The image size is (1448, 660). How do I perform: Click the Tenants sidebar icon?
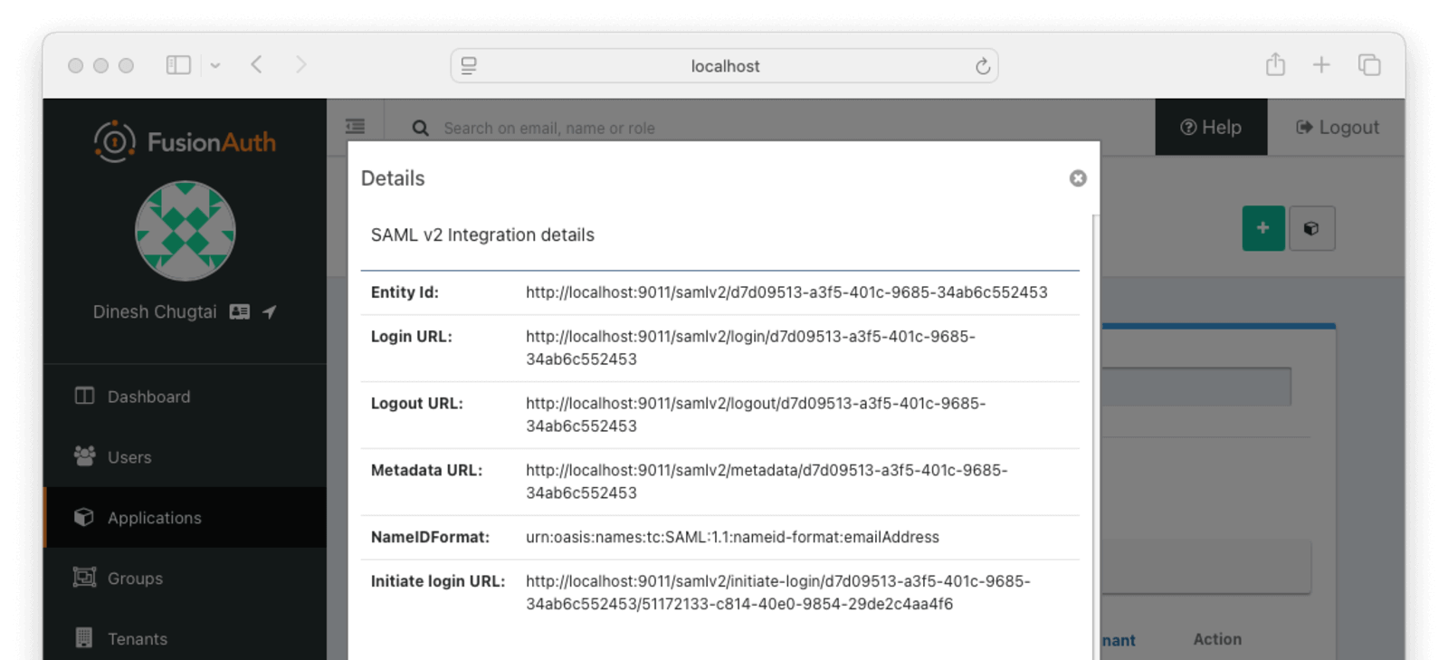84,638
